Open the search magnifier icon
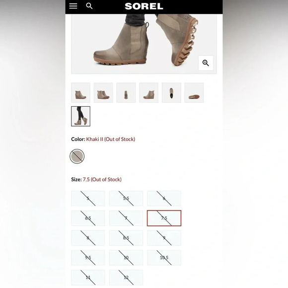This screenshot has height=288, width=288. [x=89, y=6]
